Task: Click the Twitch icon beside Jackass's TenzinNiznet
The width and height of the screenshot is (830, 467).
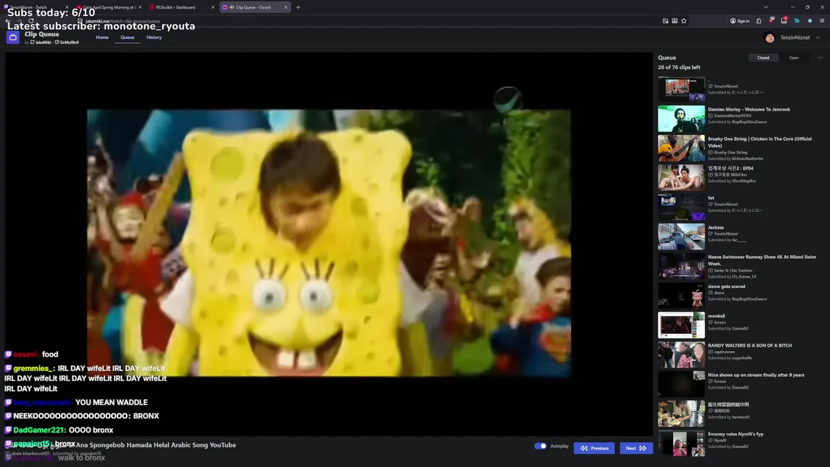Action: (710, 234)
